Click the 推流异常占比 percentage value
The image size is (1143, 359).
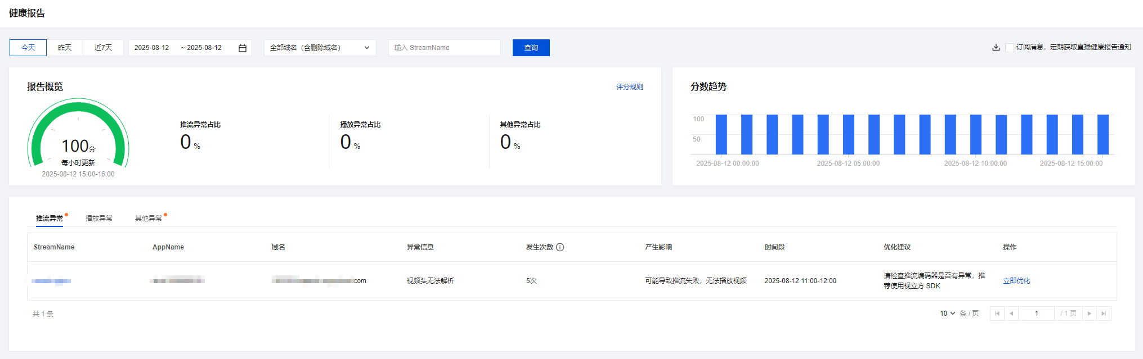point(190,142)
